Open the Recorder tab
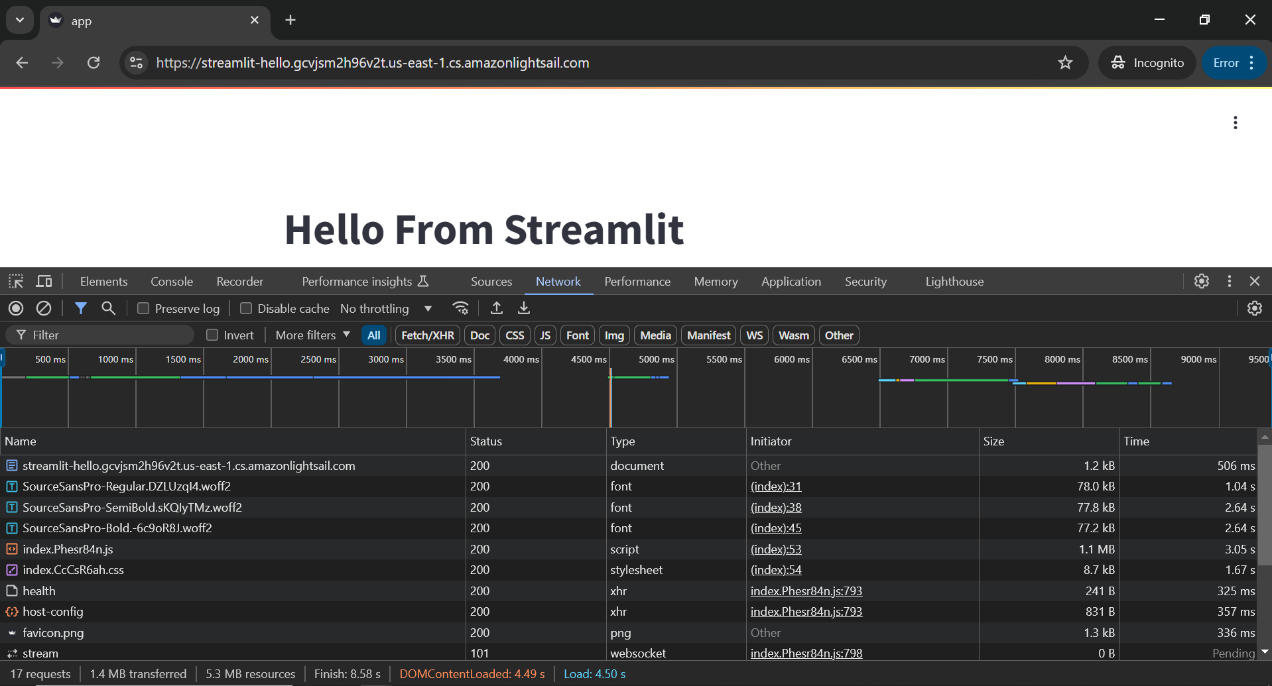The image size is (1272, 686). (x=239, y=282)
